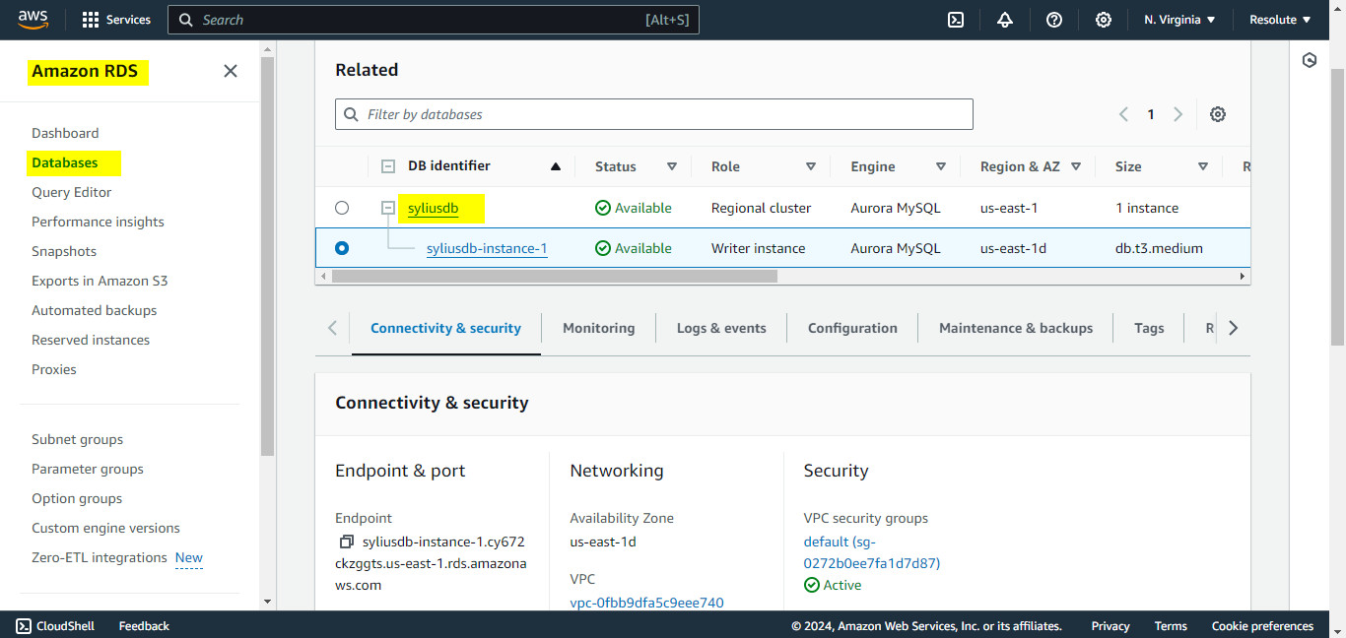
Task: Open Parameter groups in sidebar
Action: [88, 469]
